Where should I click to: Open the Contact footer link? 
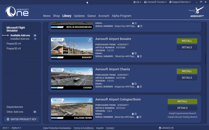(110, 128)
